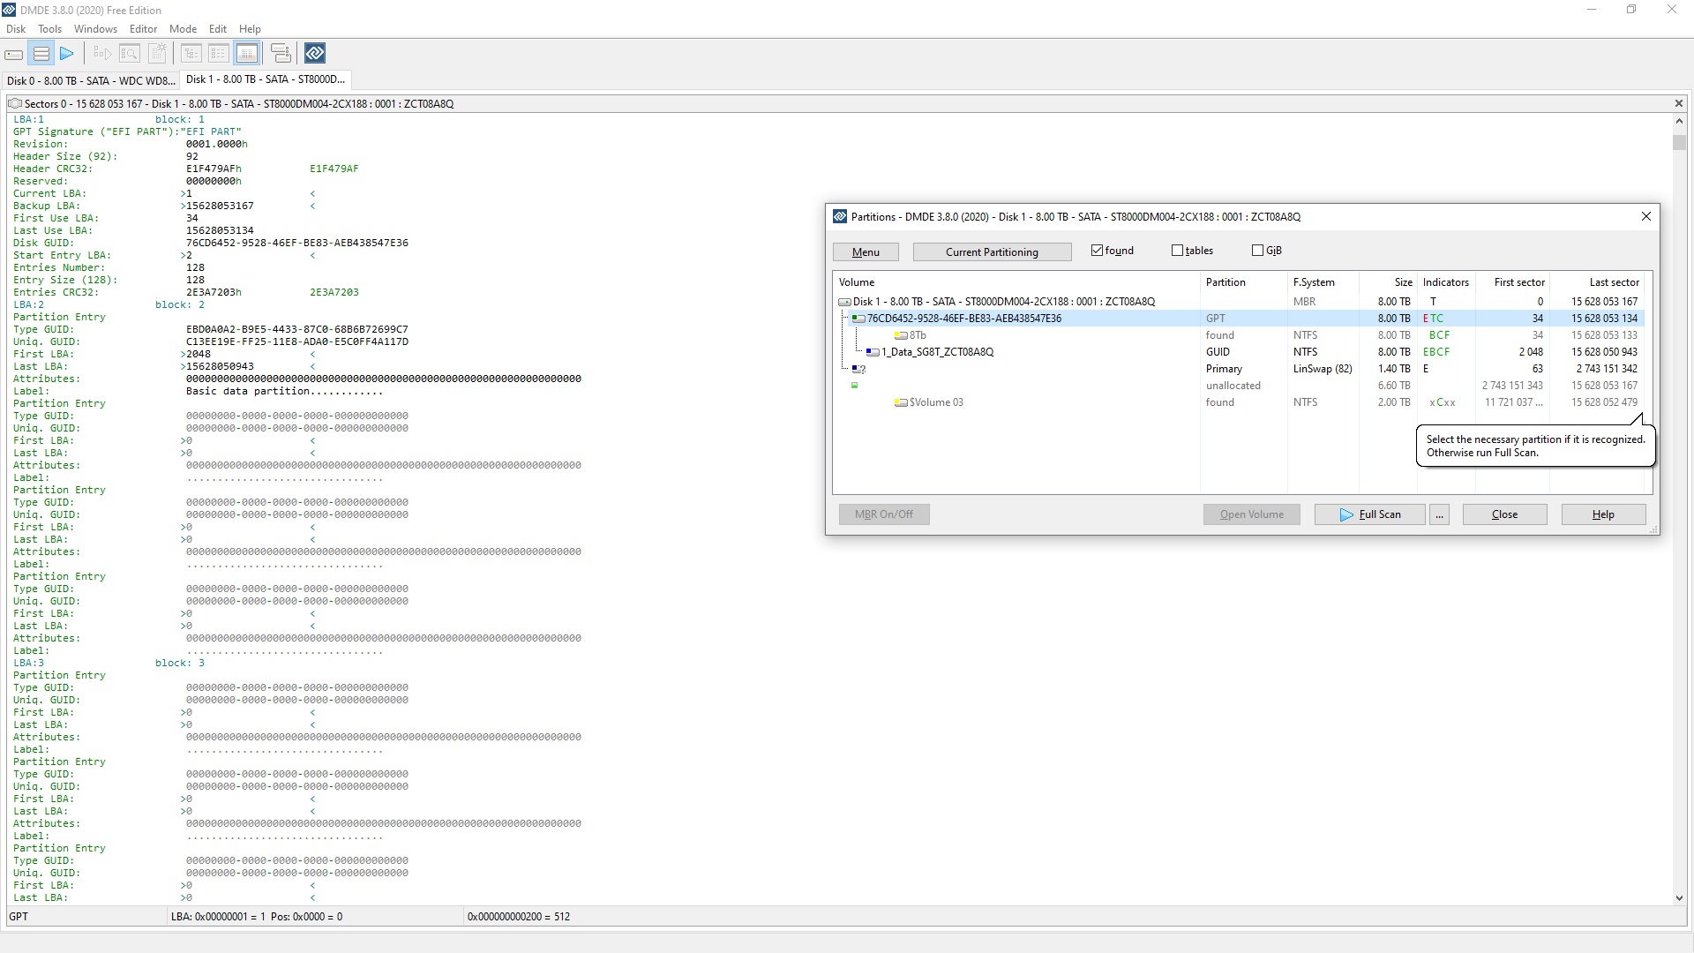Click the Open Volume button
1694x953 pixels.
pos(1251,514)
